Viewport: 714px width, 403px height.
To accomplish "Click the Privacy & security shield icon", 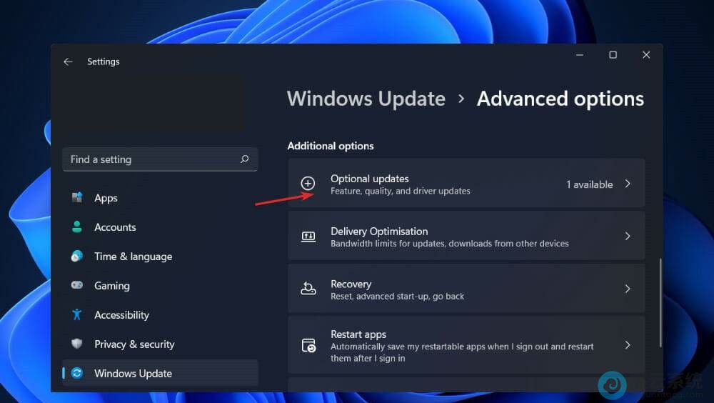I will pyautogui.click(x=77, y=343).
